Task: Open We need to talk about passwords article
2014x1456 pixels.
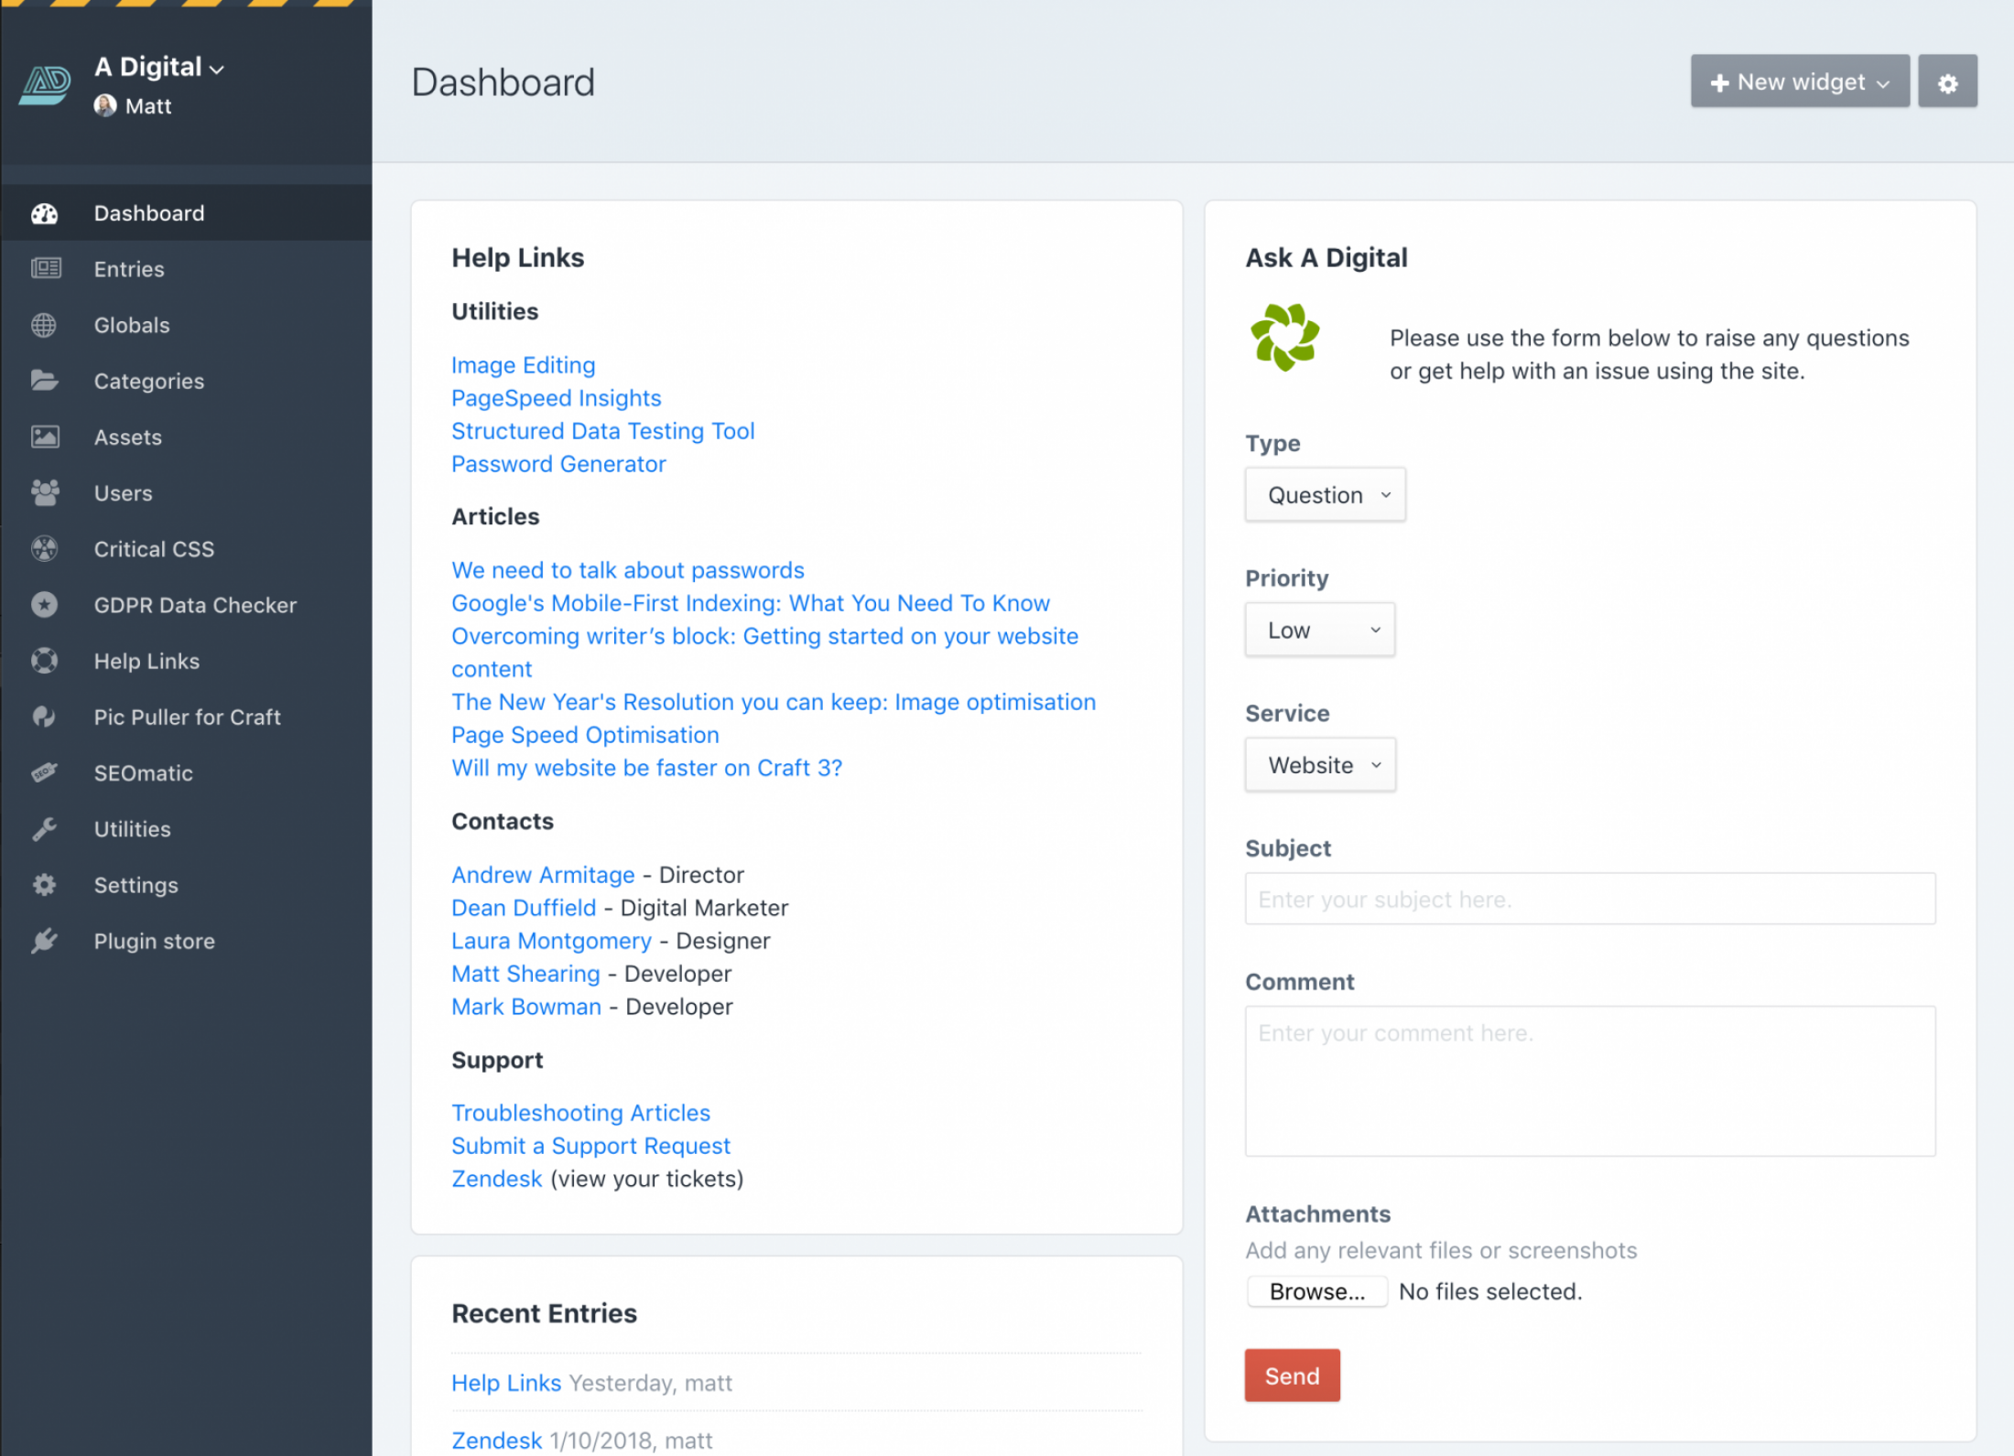Action: point(627,570)
